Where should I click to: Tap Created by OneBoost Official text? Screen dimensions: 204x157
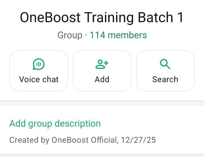pyautogui.click(x=63, y=140)
